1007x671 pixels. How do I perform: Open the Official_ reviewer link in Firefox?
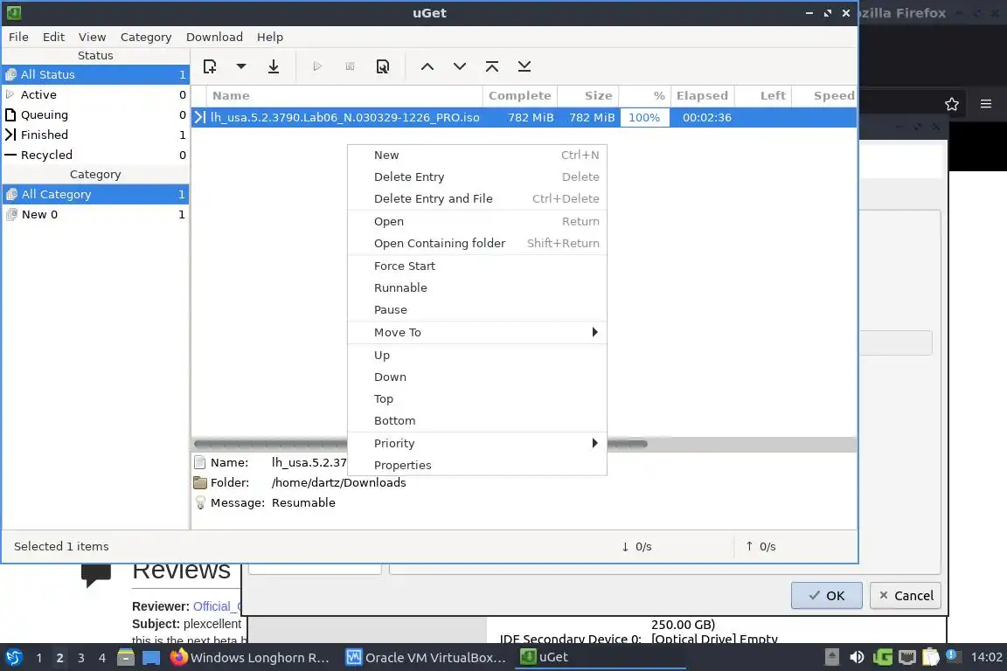217,606
